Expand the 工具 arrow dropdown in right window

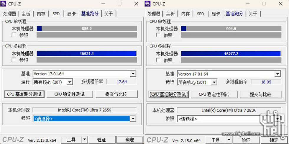click(229, 140)
